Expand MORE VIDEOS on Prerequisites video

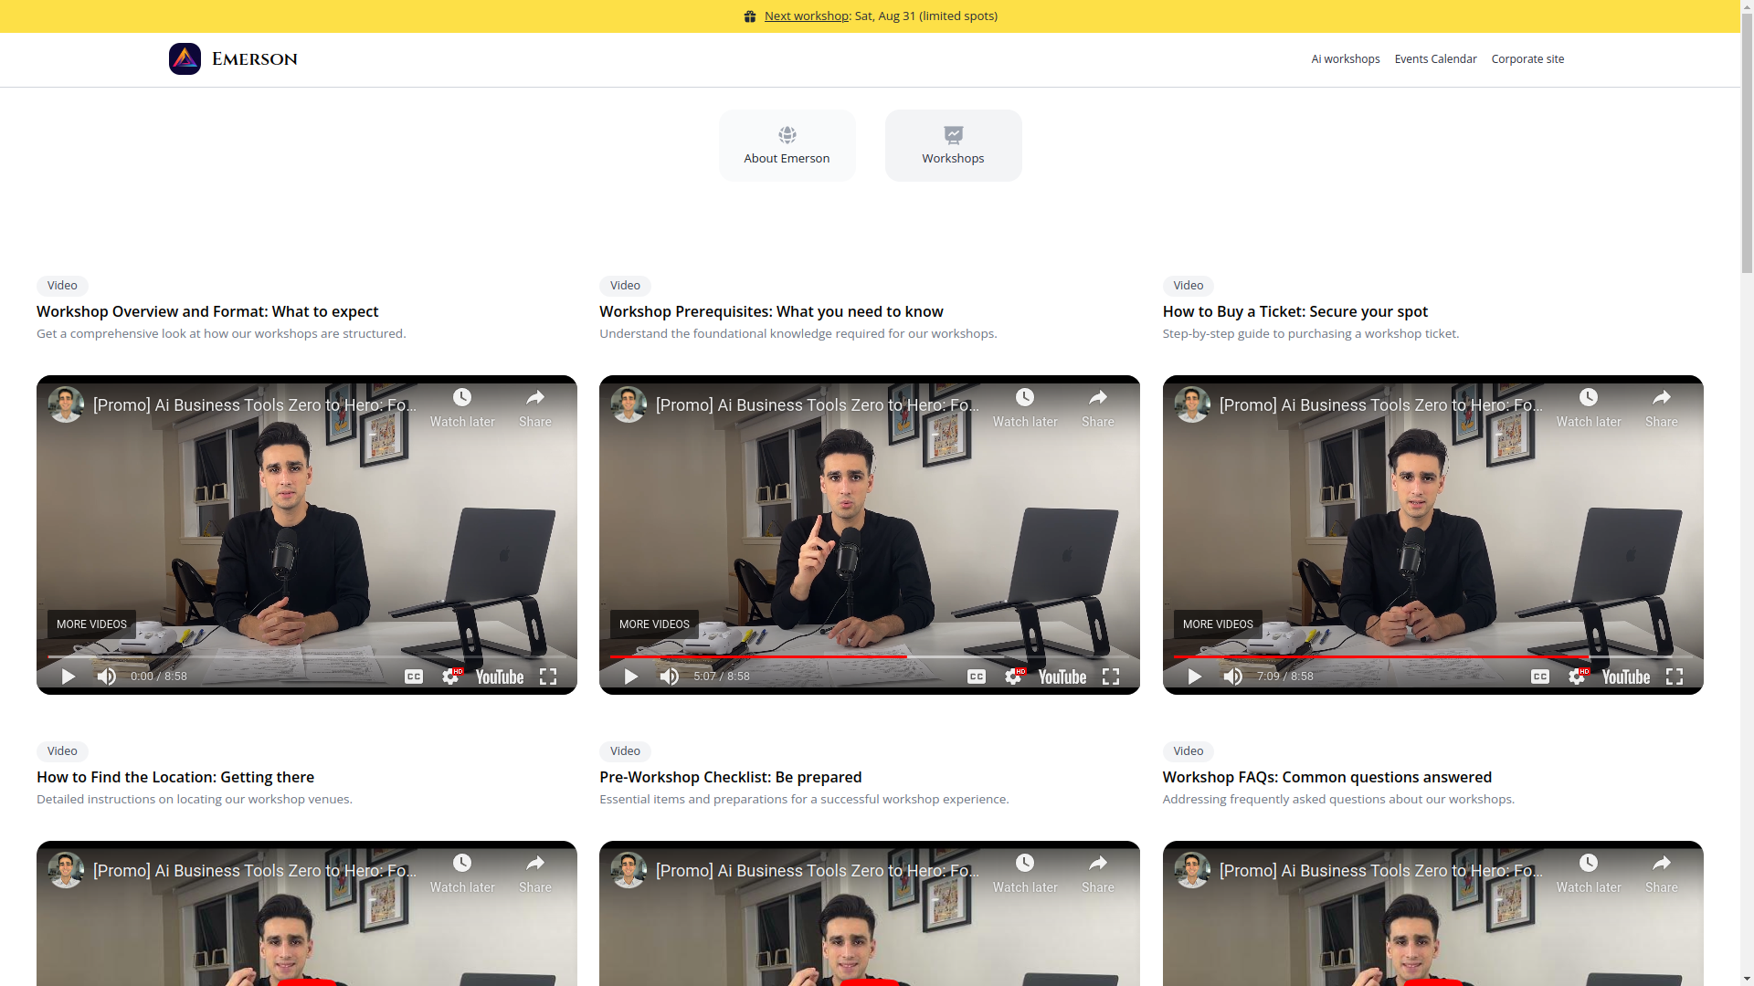[654, 624]
